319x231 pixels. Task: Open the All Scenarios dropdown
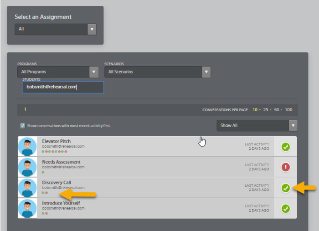pos(157,72)
